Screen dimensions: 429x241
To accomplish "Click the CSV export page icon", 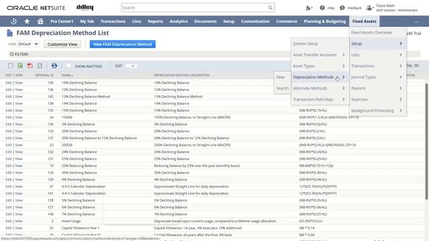I will click(40, 66).
